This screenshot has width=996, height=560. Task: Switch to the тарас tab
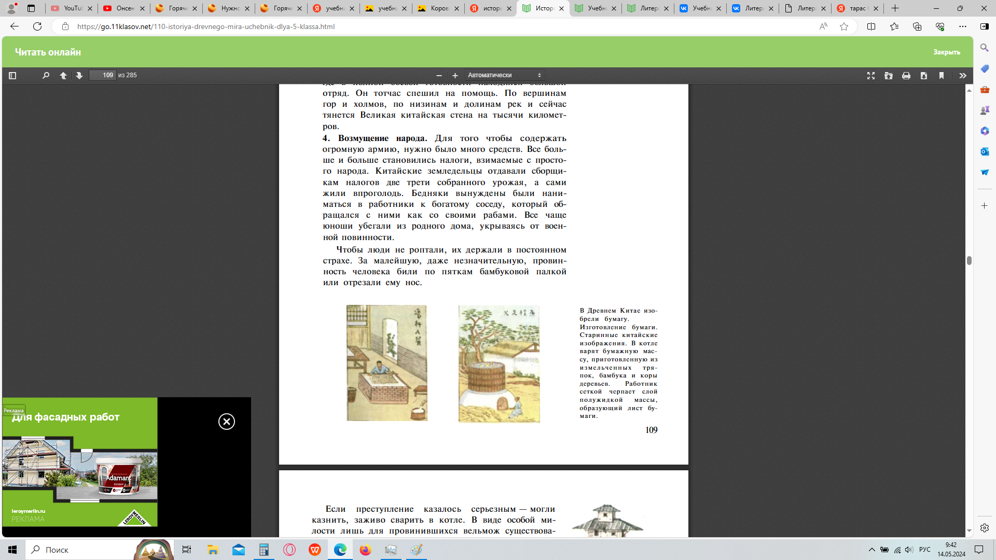coord(857,8)
